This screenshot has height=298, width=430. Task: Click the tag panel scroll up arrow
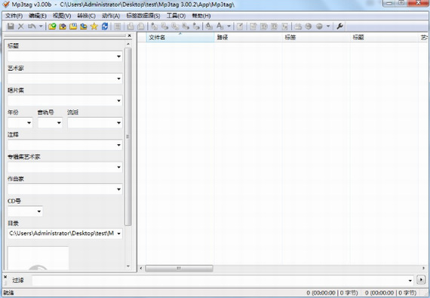coord(128,44)
